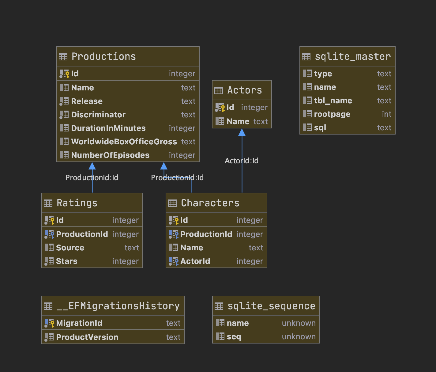The image size is (436, 372).
Task: Click the arrowhead pointing into Actors table
Action: click(x=242, y=132)
